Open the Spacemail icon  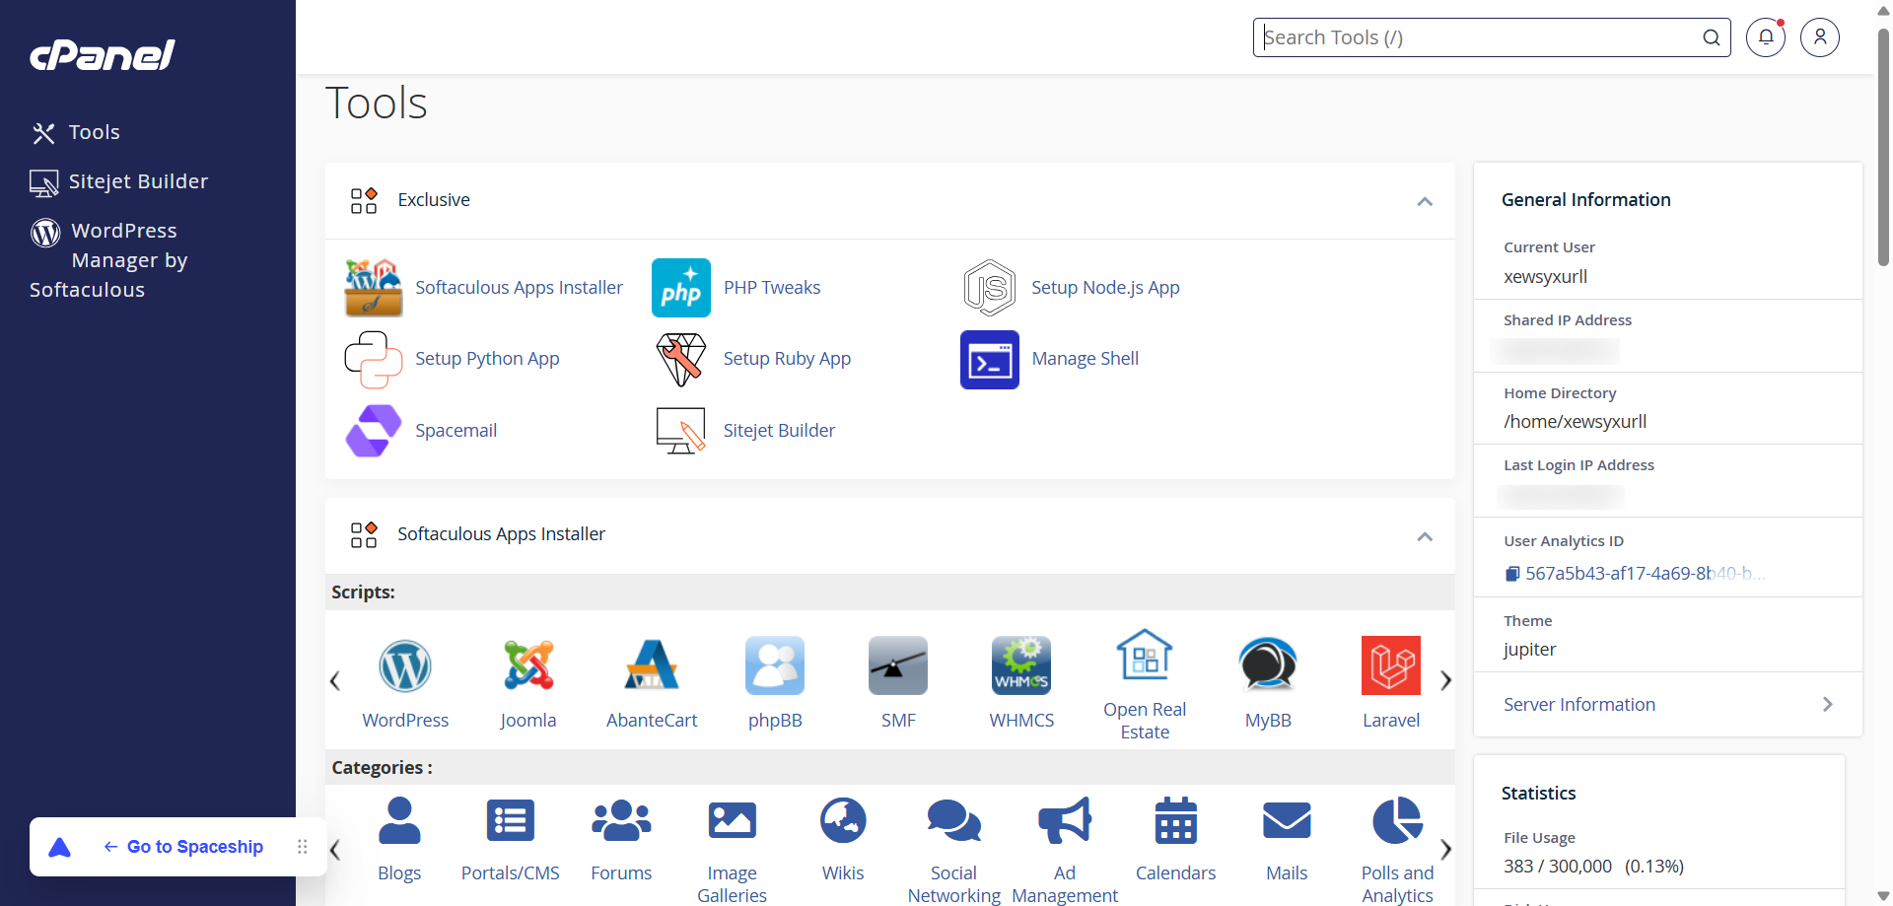[374, 431]
